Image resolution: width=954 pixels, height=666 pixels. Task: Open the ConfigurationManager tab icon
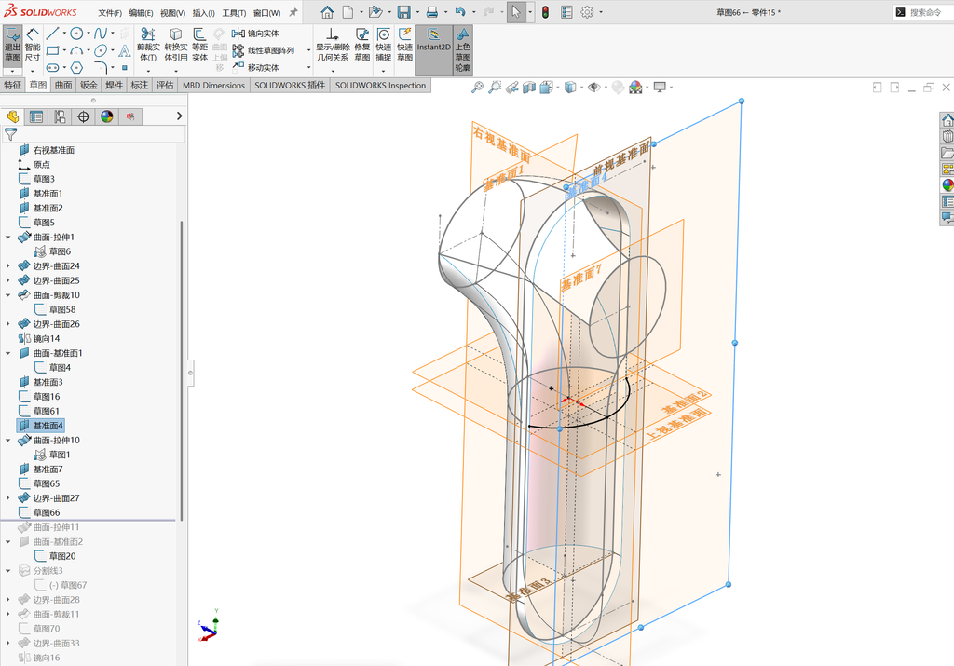pyautogui.click(x=60, y=116)
